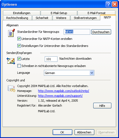The width and height of the screenshot is (119, 138).
Task: Click the message count field showing 101
Action: click(x=51, y=59)
